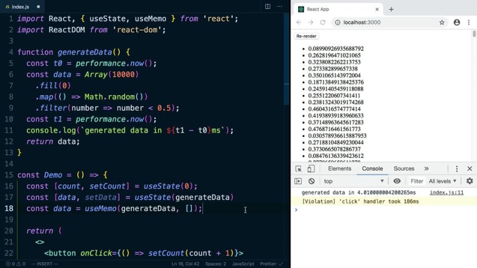The width and height of the screenshot is (477, 268).
Task: Show the console sidebar
Action: click(298, 181)
